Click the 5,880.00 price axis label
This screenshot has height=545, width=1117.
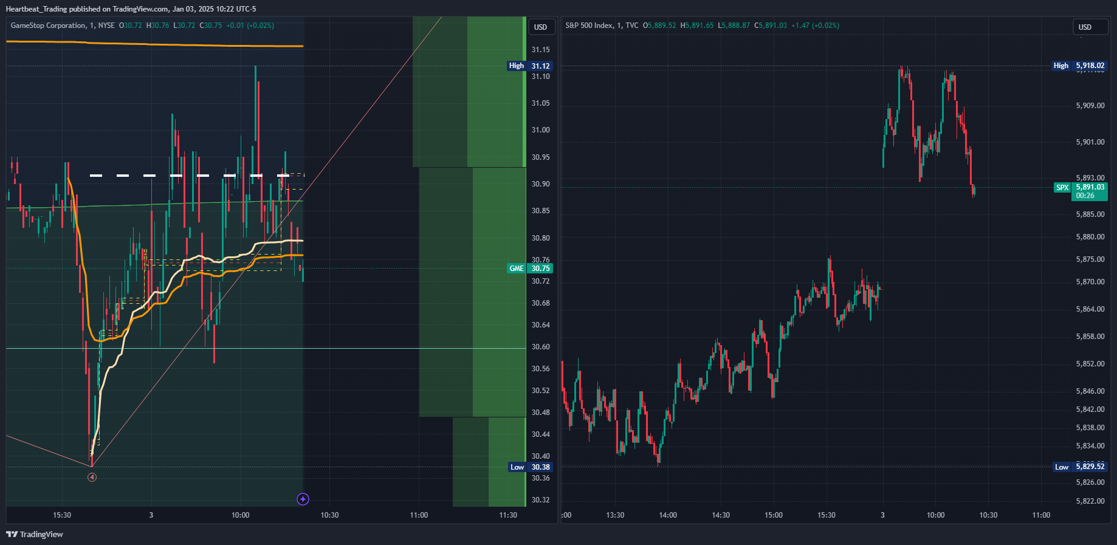(x=1090, y=237)
